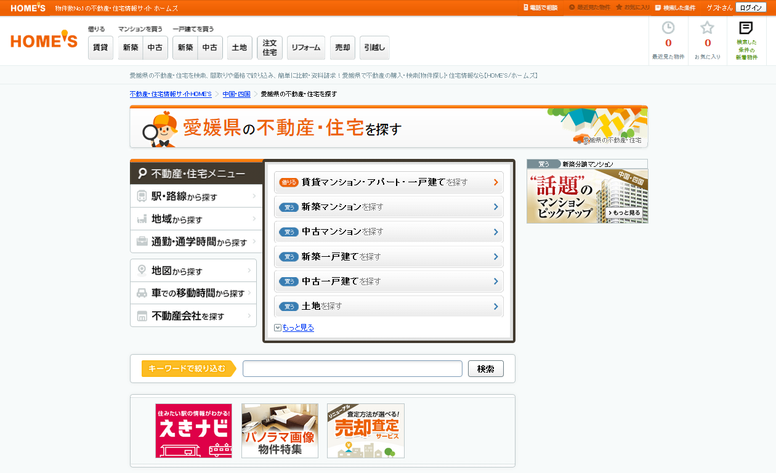The image size is (776, 473).
Task: Open the saved-conditions new listings icon
Action: (746, 28)
